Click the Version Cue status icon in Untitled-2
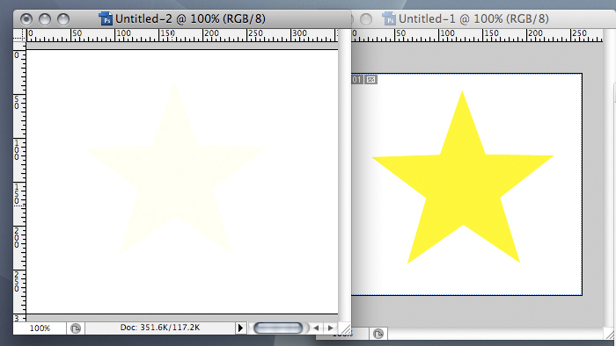Viewport: 616px width, 346px height. coord(76,328)
